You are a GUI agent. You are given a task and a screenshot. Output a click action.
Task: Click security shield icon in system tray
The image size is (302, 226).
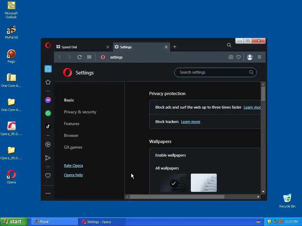point(269,222)
